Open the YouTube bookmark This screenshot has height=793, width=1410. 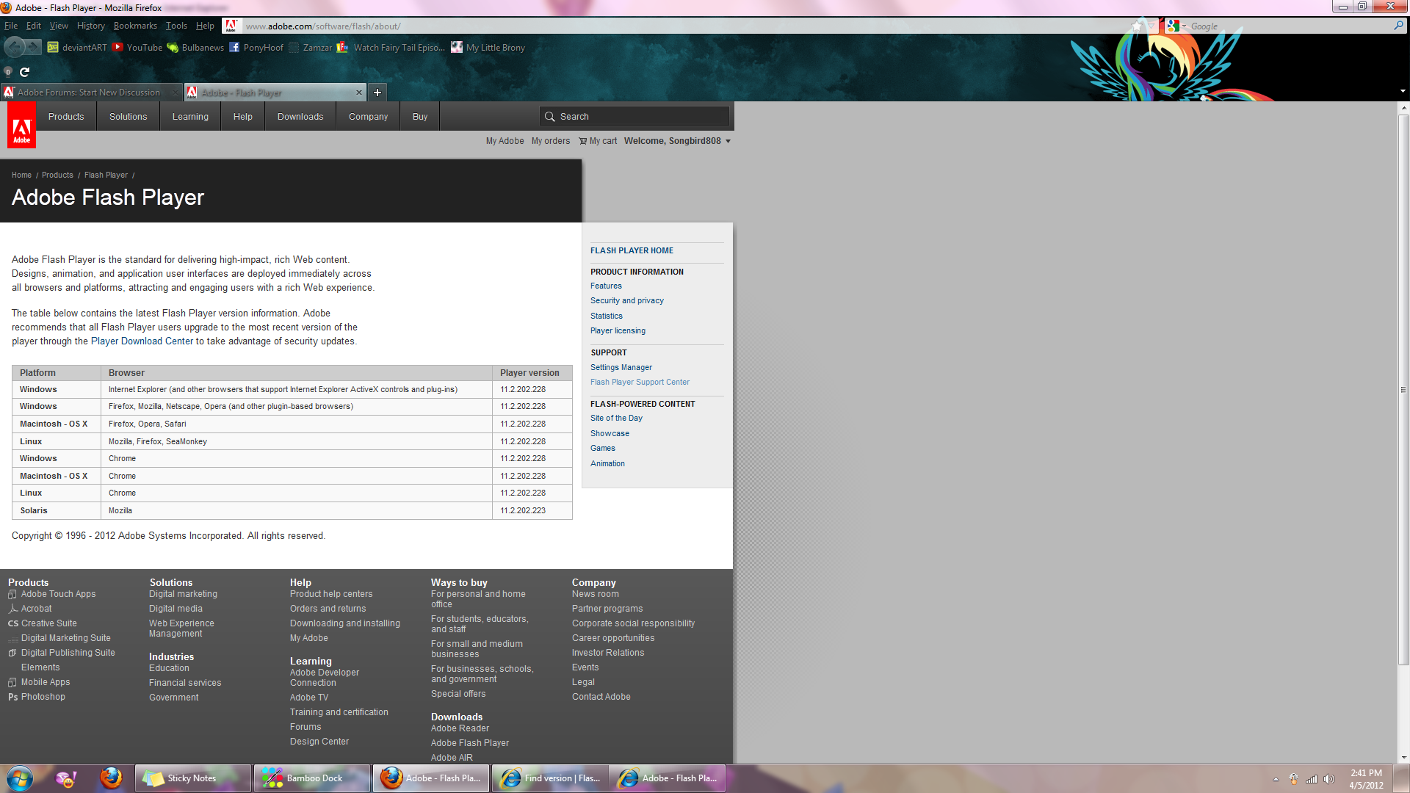(137, 48)
